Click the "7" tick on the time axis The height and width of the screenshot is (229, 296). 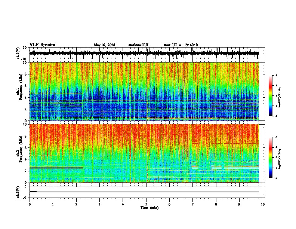point(193,204)
